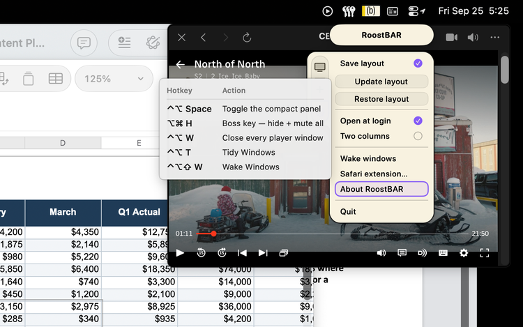
Task: Click the Restore layout button
Action: click(x=381, y=99)
